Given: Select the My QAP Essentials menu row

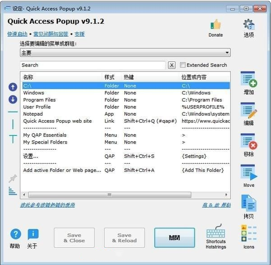Looking at the screenshot, I should [x=126, y=135].
